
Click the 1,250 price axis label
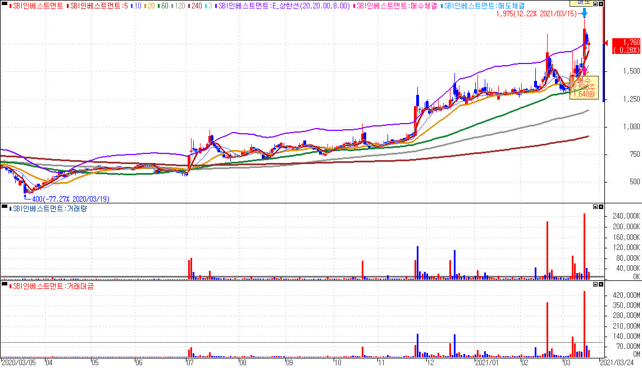(631, 99)
